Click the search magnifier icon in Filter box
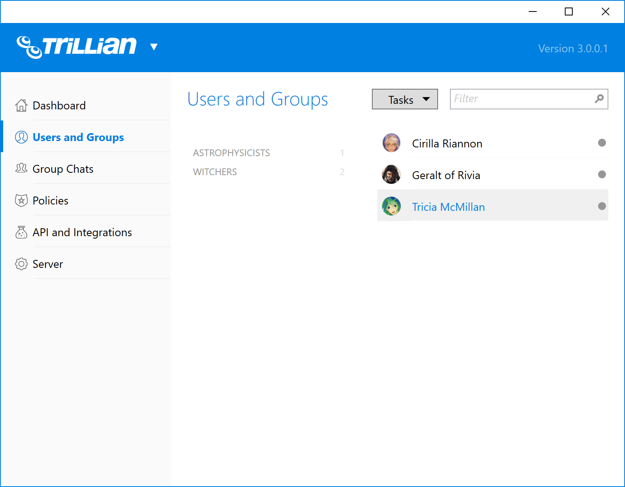This screenshot has height=487, width=625. 599,98
